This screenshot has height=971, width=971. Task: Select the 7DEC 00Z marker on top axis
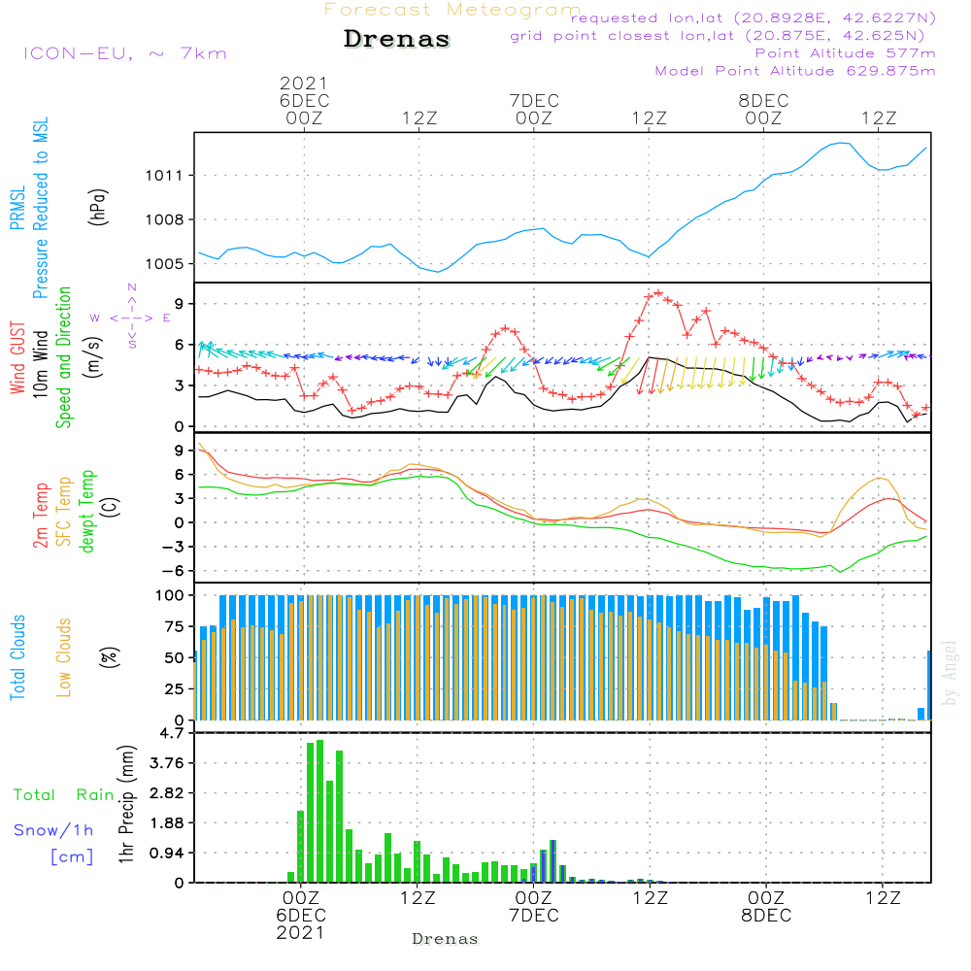tap(533, 109)
